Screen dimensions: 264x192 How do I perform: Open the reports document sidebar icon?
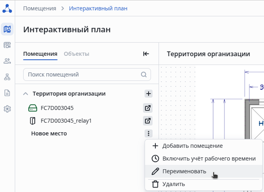pyautogui.click(x=7, y=93)
